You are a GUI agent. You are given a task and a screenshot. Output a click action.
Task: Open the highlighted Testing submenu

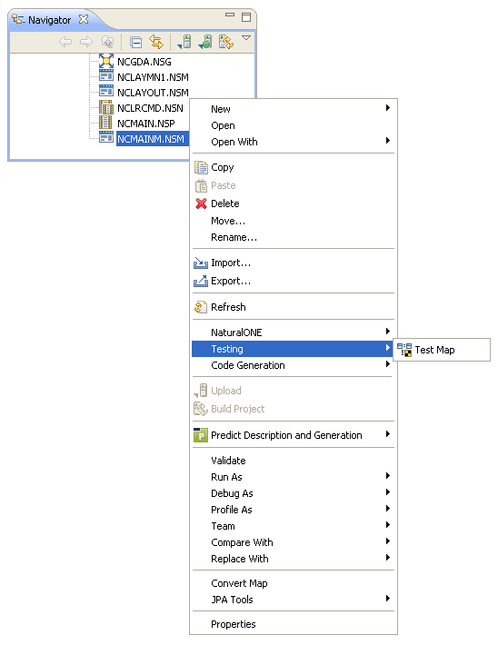pyautogui.click(x=291, y=349)
